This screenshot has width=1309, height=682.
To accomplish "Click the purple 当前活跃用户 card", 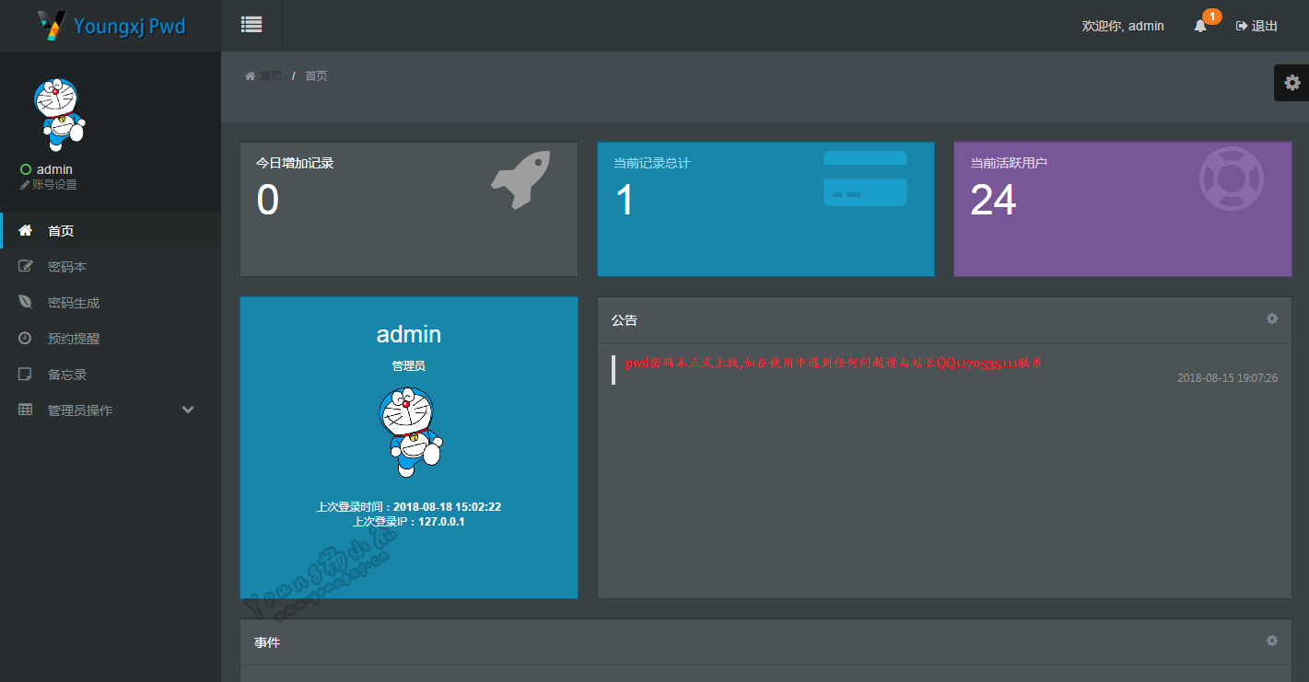I will tap(1122, 209).
